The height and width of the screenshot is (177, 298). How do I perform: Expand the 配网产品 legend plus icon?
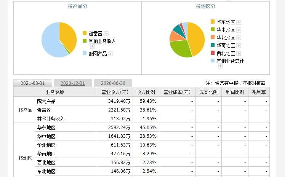pyautogui.click(x=111, y=54)
